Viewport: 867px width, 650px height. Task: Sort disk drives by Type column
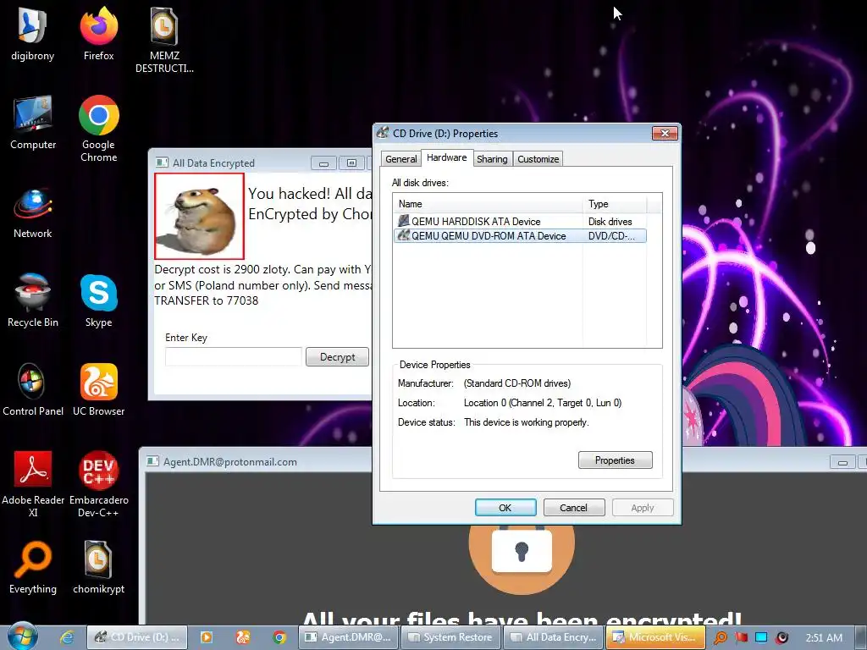(615, 204)
